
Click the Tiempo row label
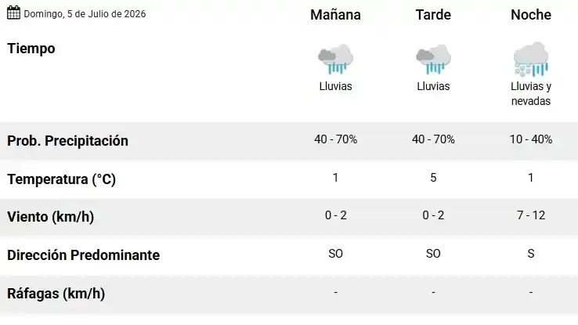pyautogui.click(x=31, y=49)
